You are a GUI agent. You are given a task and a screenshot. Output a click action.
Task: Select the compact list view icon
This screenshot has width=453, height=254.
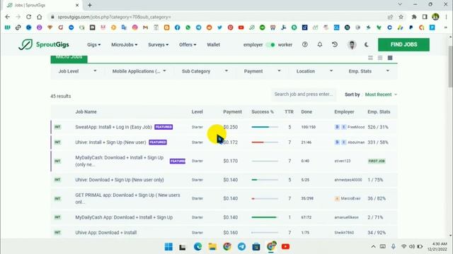[x=380, y=58]
